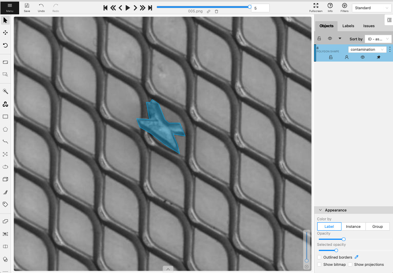Lock the contamination polygon object
Screen dimensions: 393x273
coord(331,57)
